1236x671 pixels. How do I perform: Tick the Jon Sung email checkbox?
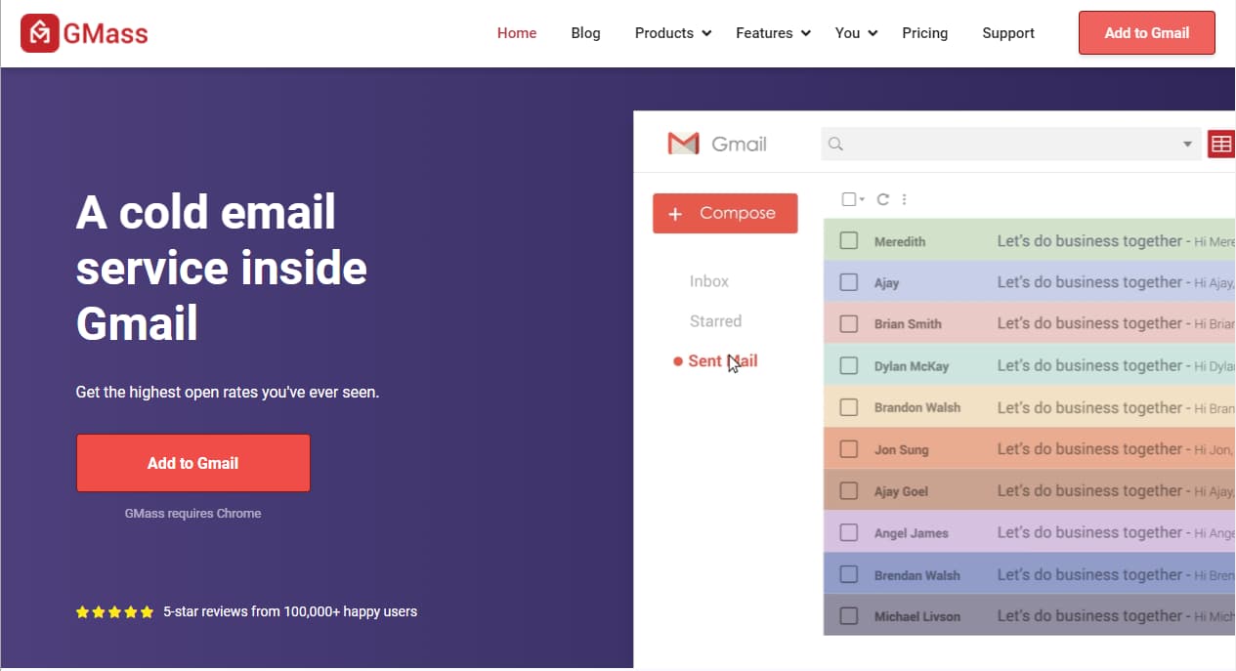point(849,449)
